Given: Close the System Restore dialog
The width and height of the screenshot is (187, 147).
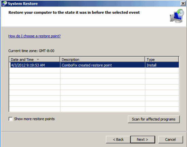Looking at the screenshot, I should pyautogui.click(x=183, y=4).
